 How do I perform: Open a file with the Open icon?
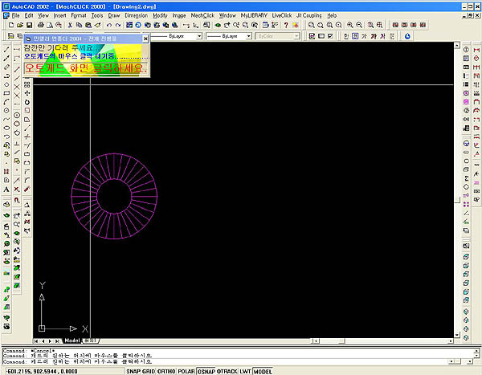click(x=20, y=25)
